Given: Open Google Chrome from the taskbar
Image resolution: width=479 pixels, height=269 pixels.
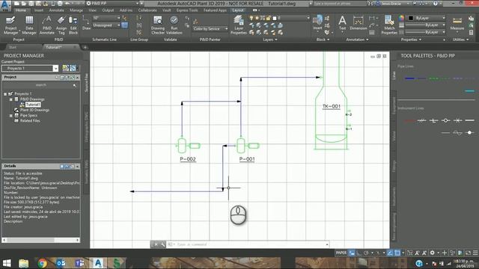Looking at the screenshot, I should 43,263.
